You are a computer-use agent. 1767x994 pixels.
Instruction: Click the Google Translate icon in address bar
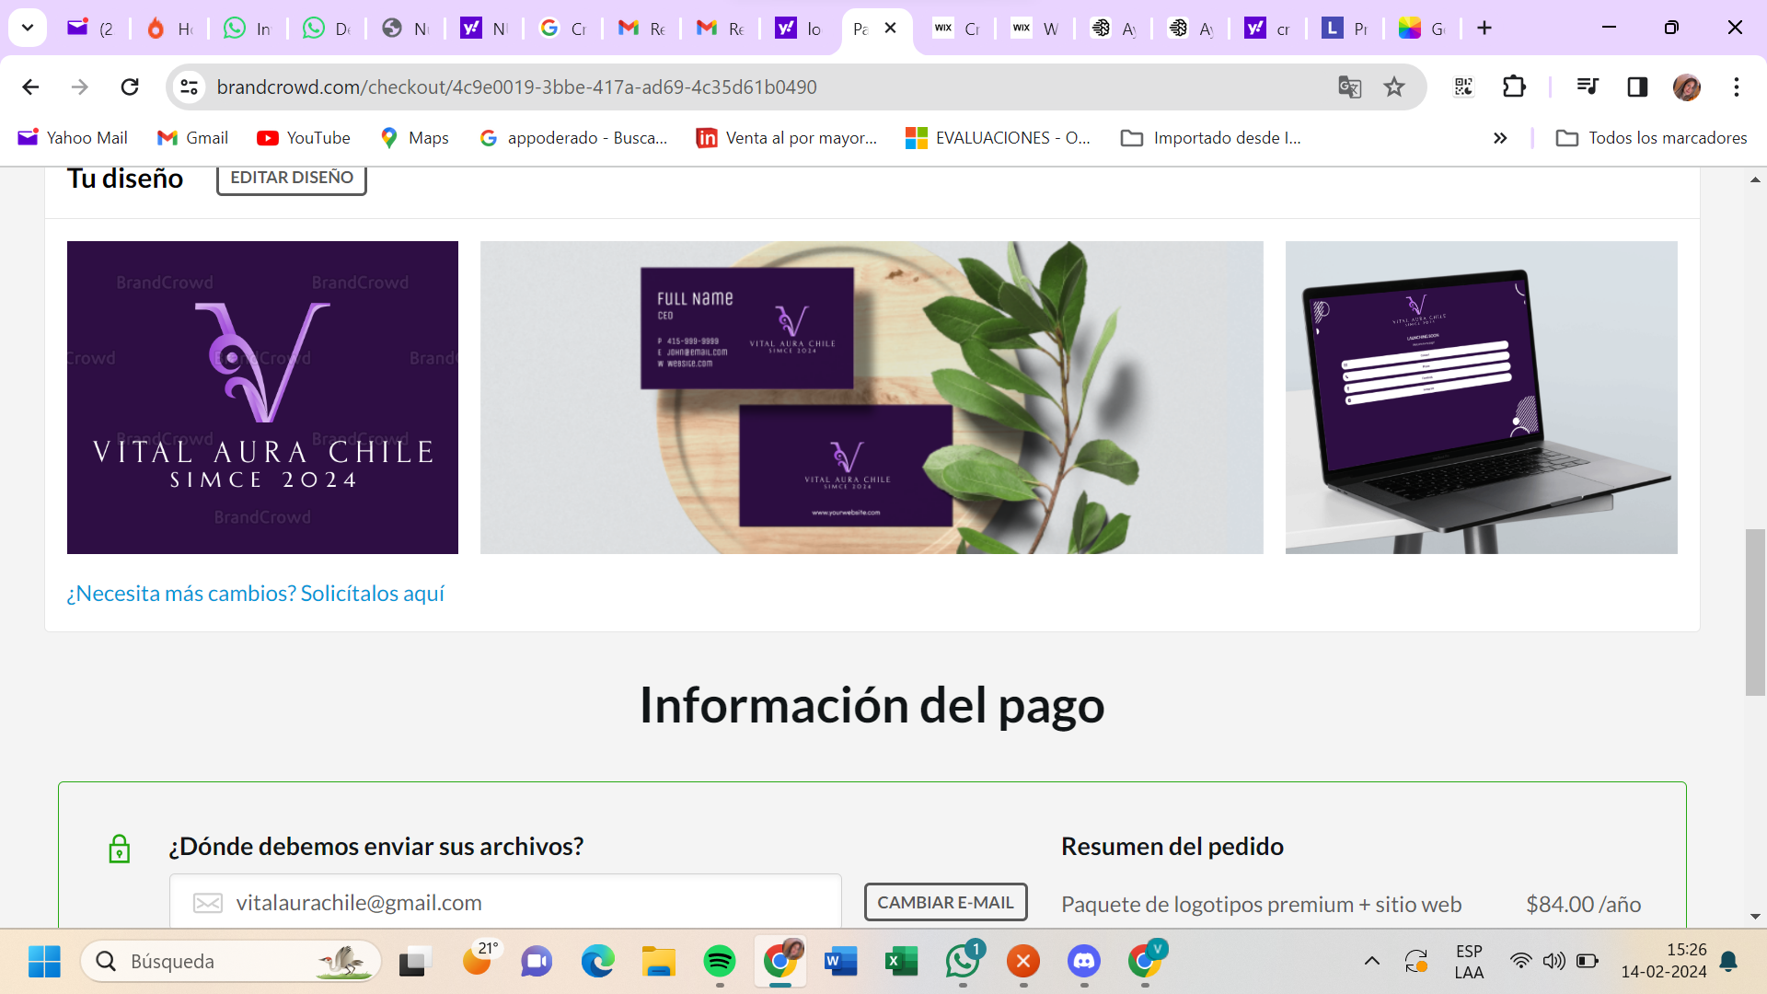(1349, 87)
